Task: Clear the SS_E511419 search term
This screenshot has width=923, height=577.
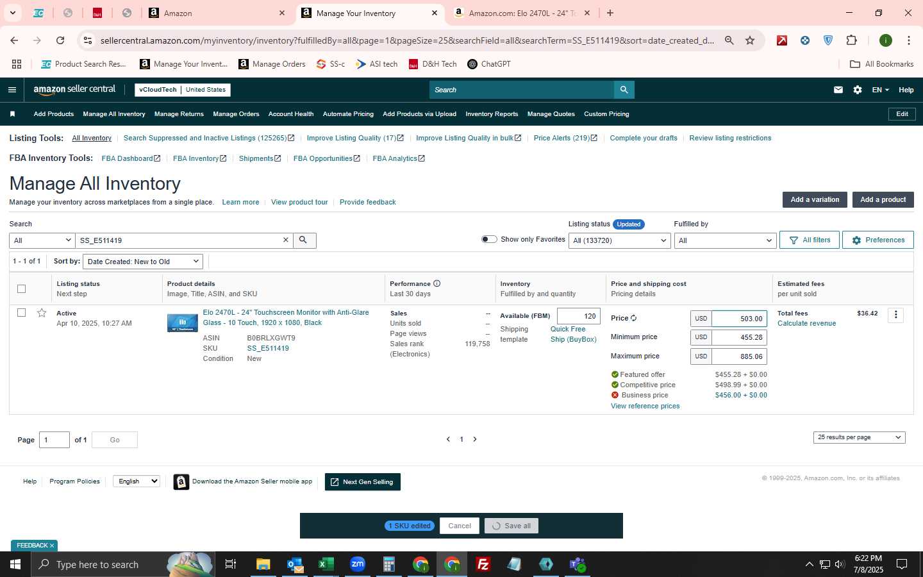Action: [286, 240]
